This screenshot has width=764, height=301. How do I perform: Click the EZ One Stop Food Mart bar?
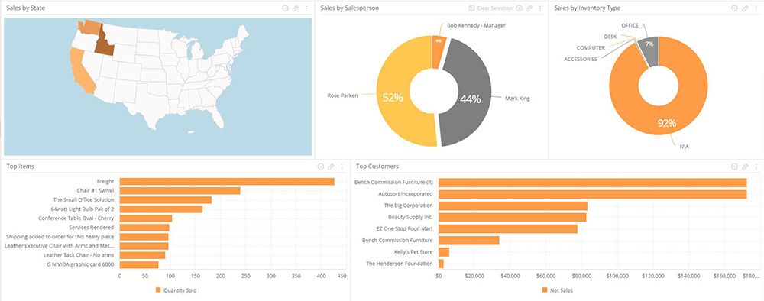click(508, 228)
